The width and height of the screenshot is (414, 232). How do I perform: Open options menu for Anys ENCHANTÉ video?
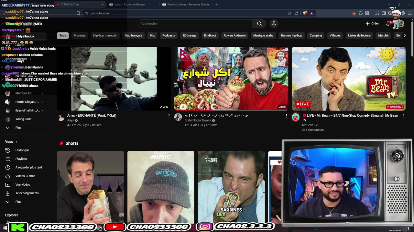tap(169, 116)
